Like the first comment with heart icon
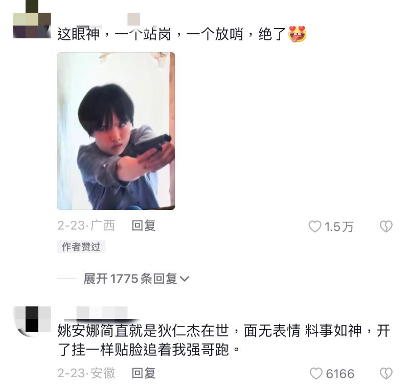409x390 pixels. 315,226
